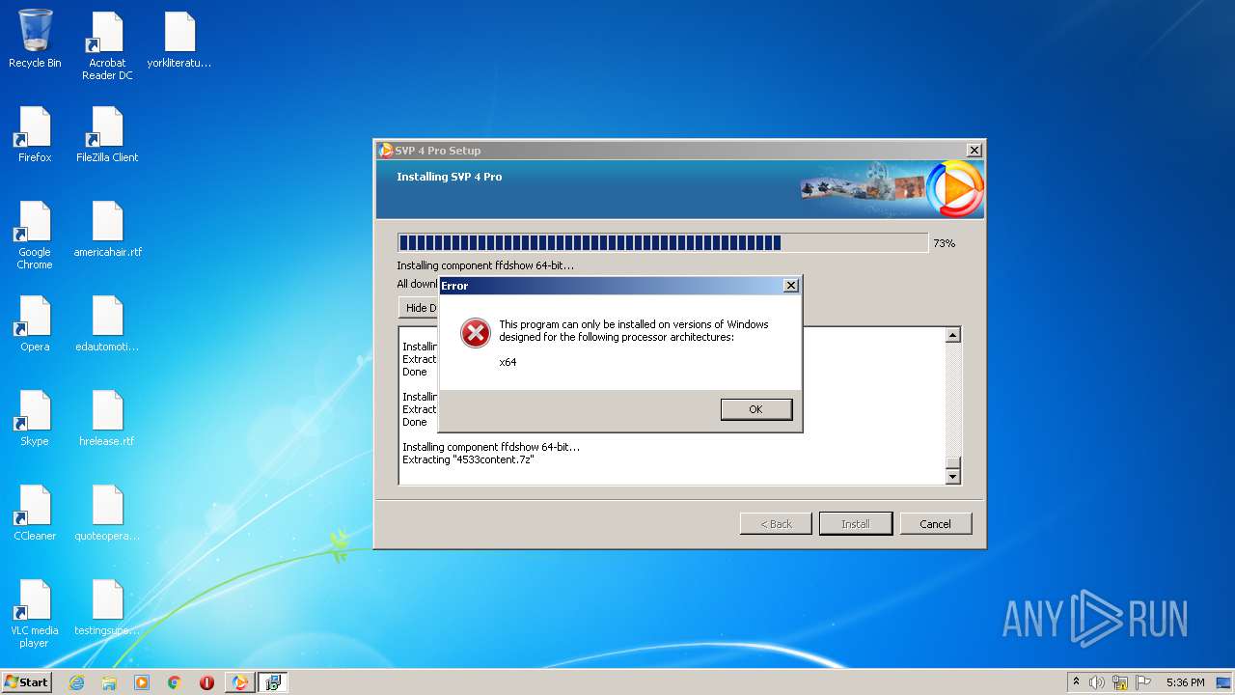The width and height of the screenshot is (1235, 695).
Task: Click the Cancel button in SVP Setup
Action: pos(935,523)
